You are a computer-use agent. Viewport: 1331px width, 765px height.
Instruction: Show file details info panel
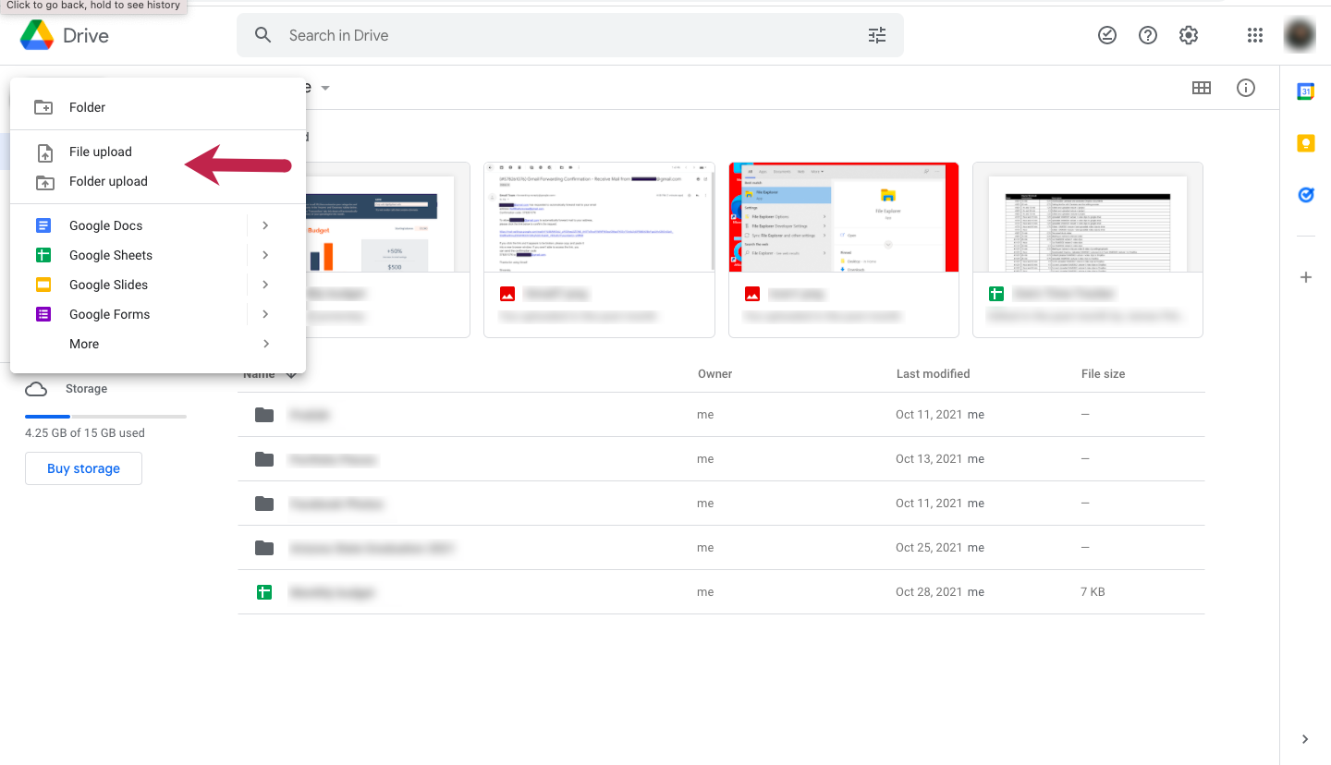[1246, 88]
